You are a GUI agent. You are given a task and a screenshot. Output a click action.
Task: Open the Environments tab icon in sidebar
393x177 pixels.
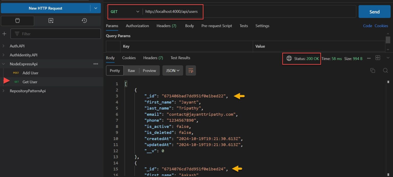(x=51, y=21)
